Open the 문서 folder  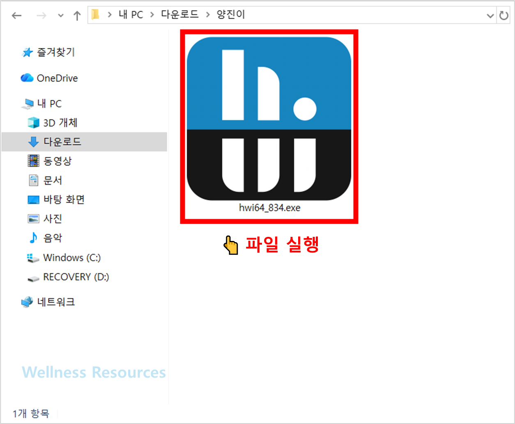pos(53,180)
